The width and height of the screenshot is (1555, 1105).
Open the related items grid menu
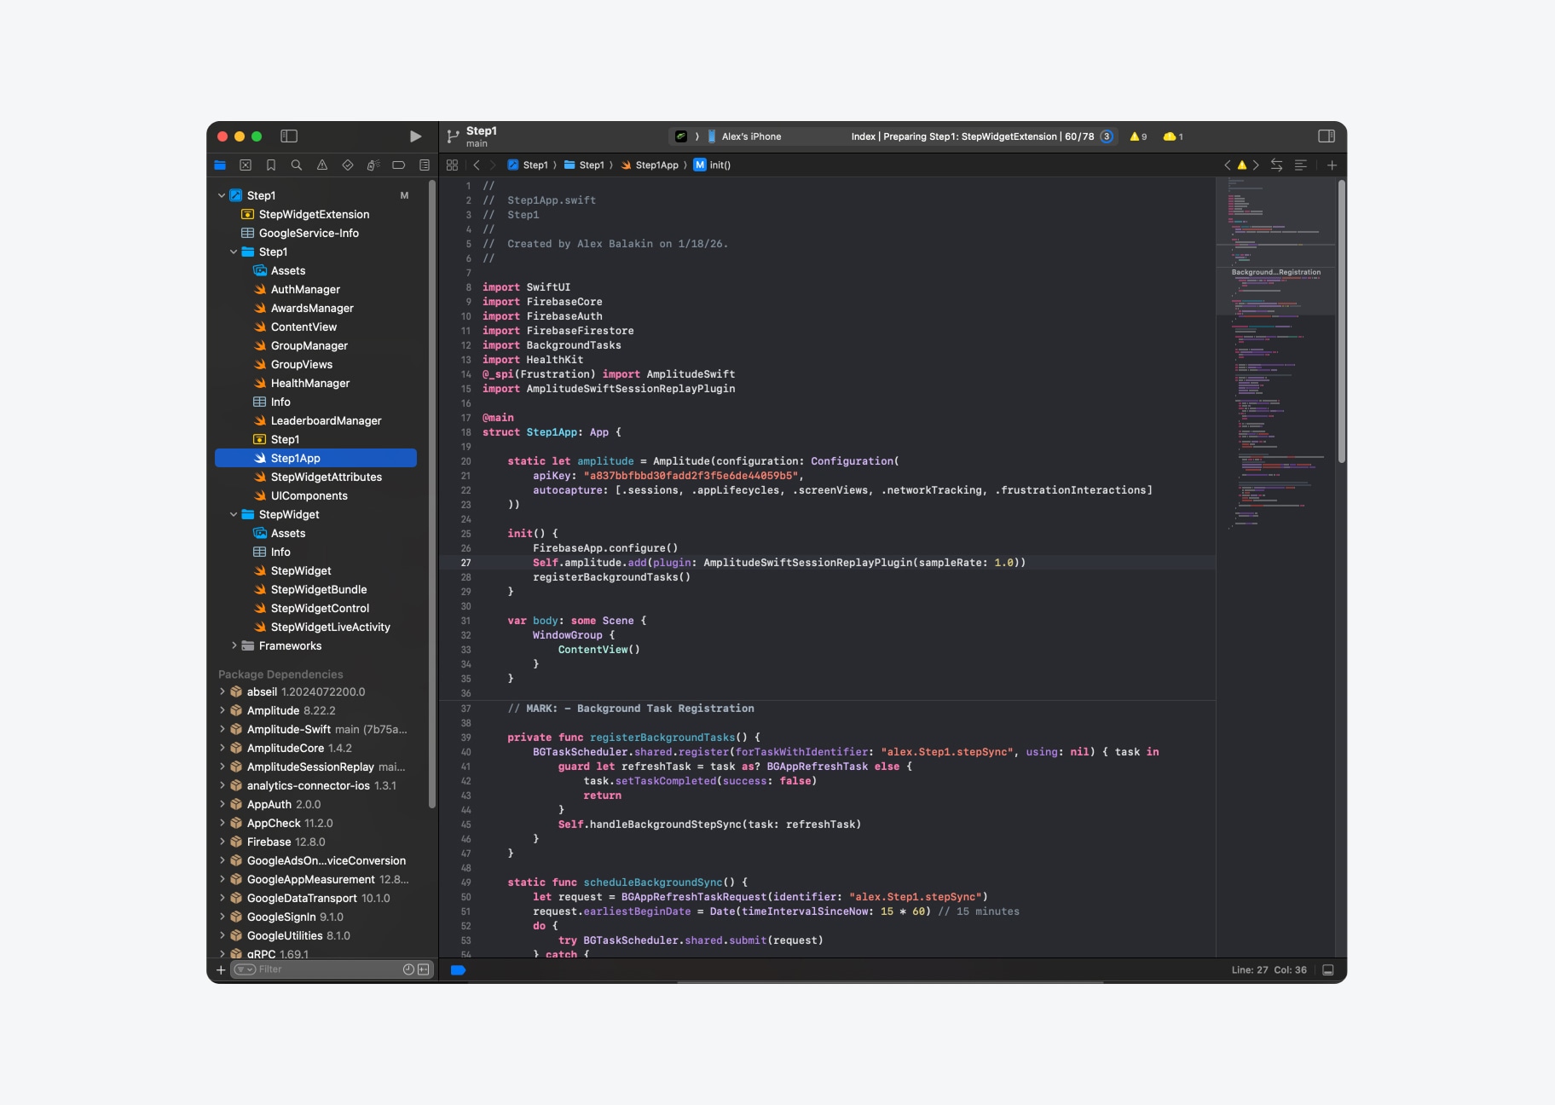click(452, 165)
